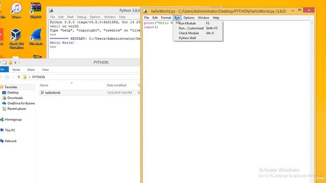The image size is (326, 183).
Task: Choose Python Shell from Run menu
Action: pyautogui.click(x=198, y=38)
